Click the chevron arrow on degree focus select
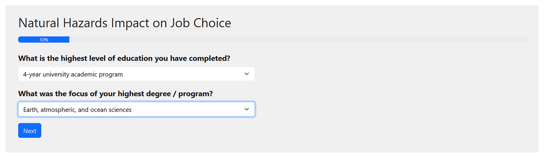Screen dimensions: 544x158 [246, 109]
